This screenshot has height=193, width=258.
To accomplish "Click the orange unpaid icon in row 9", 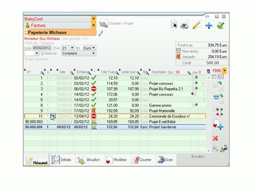I will 94,110.
